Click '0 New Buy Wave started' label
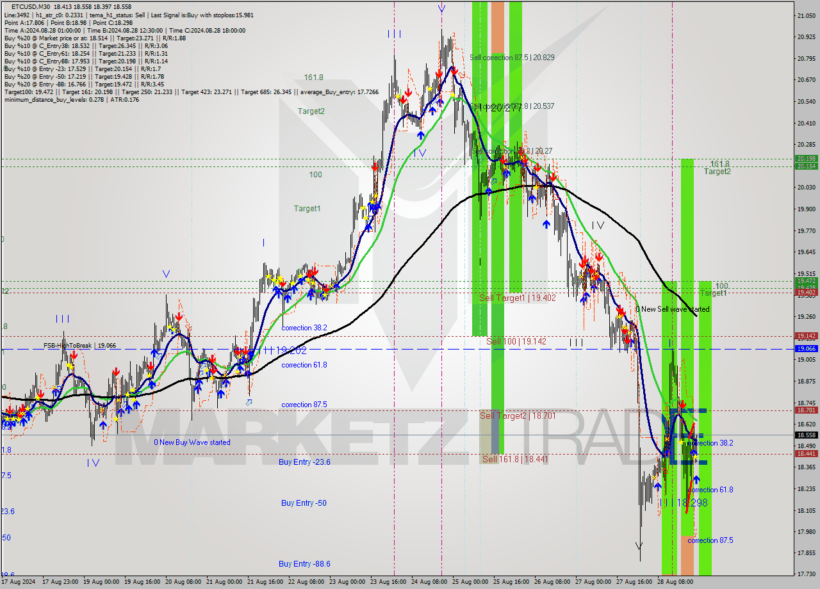 [192, 442]
